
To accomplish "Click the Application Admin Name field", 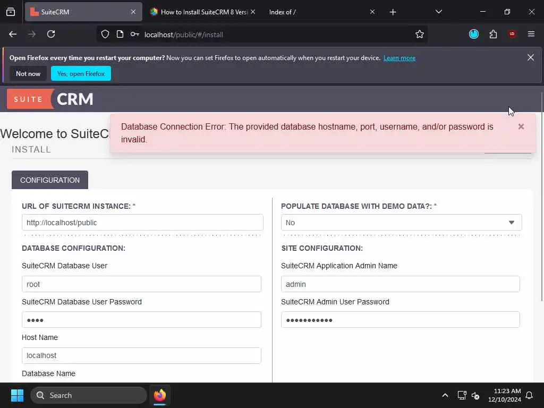I will pyautogui.click(x=401, y=284).
